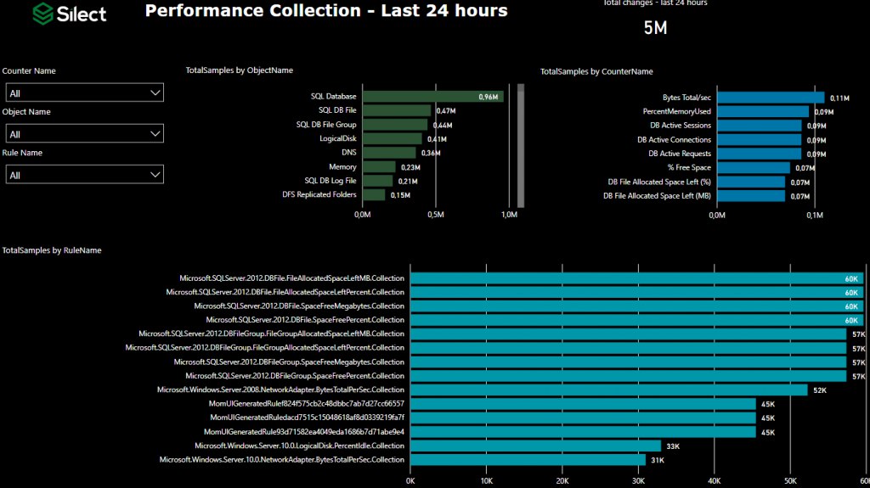
Task: Open the Object Name dropdown
Action: (84, 133)
